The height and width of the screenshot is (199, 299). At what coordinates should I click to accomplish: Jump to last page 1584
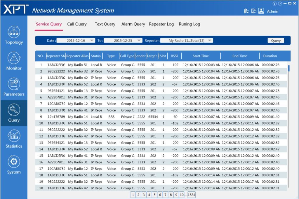coord(192,195)
